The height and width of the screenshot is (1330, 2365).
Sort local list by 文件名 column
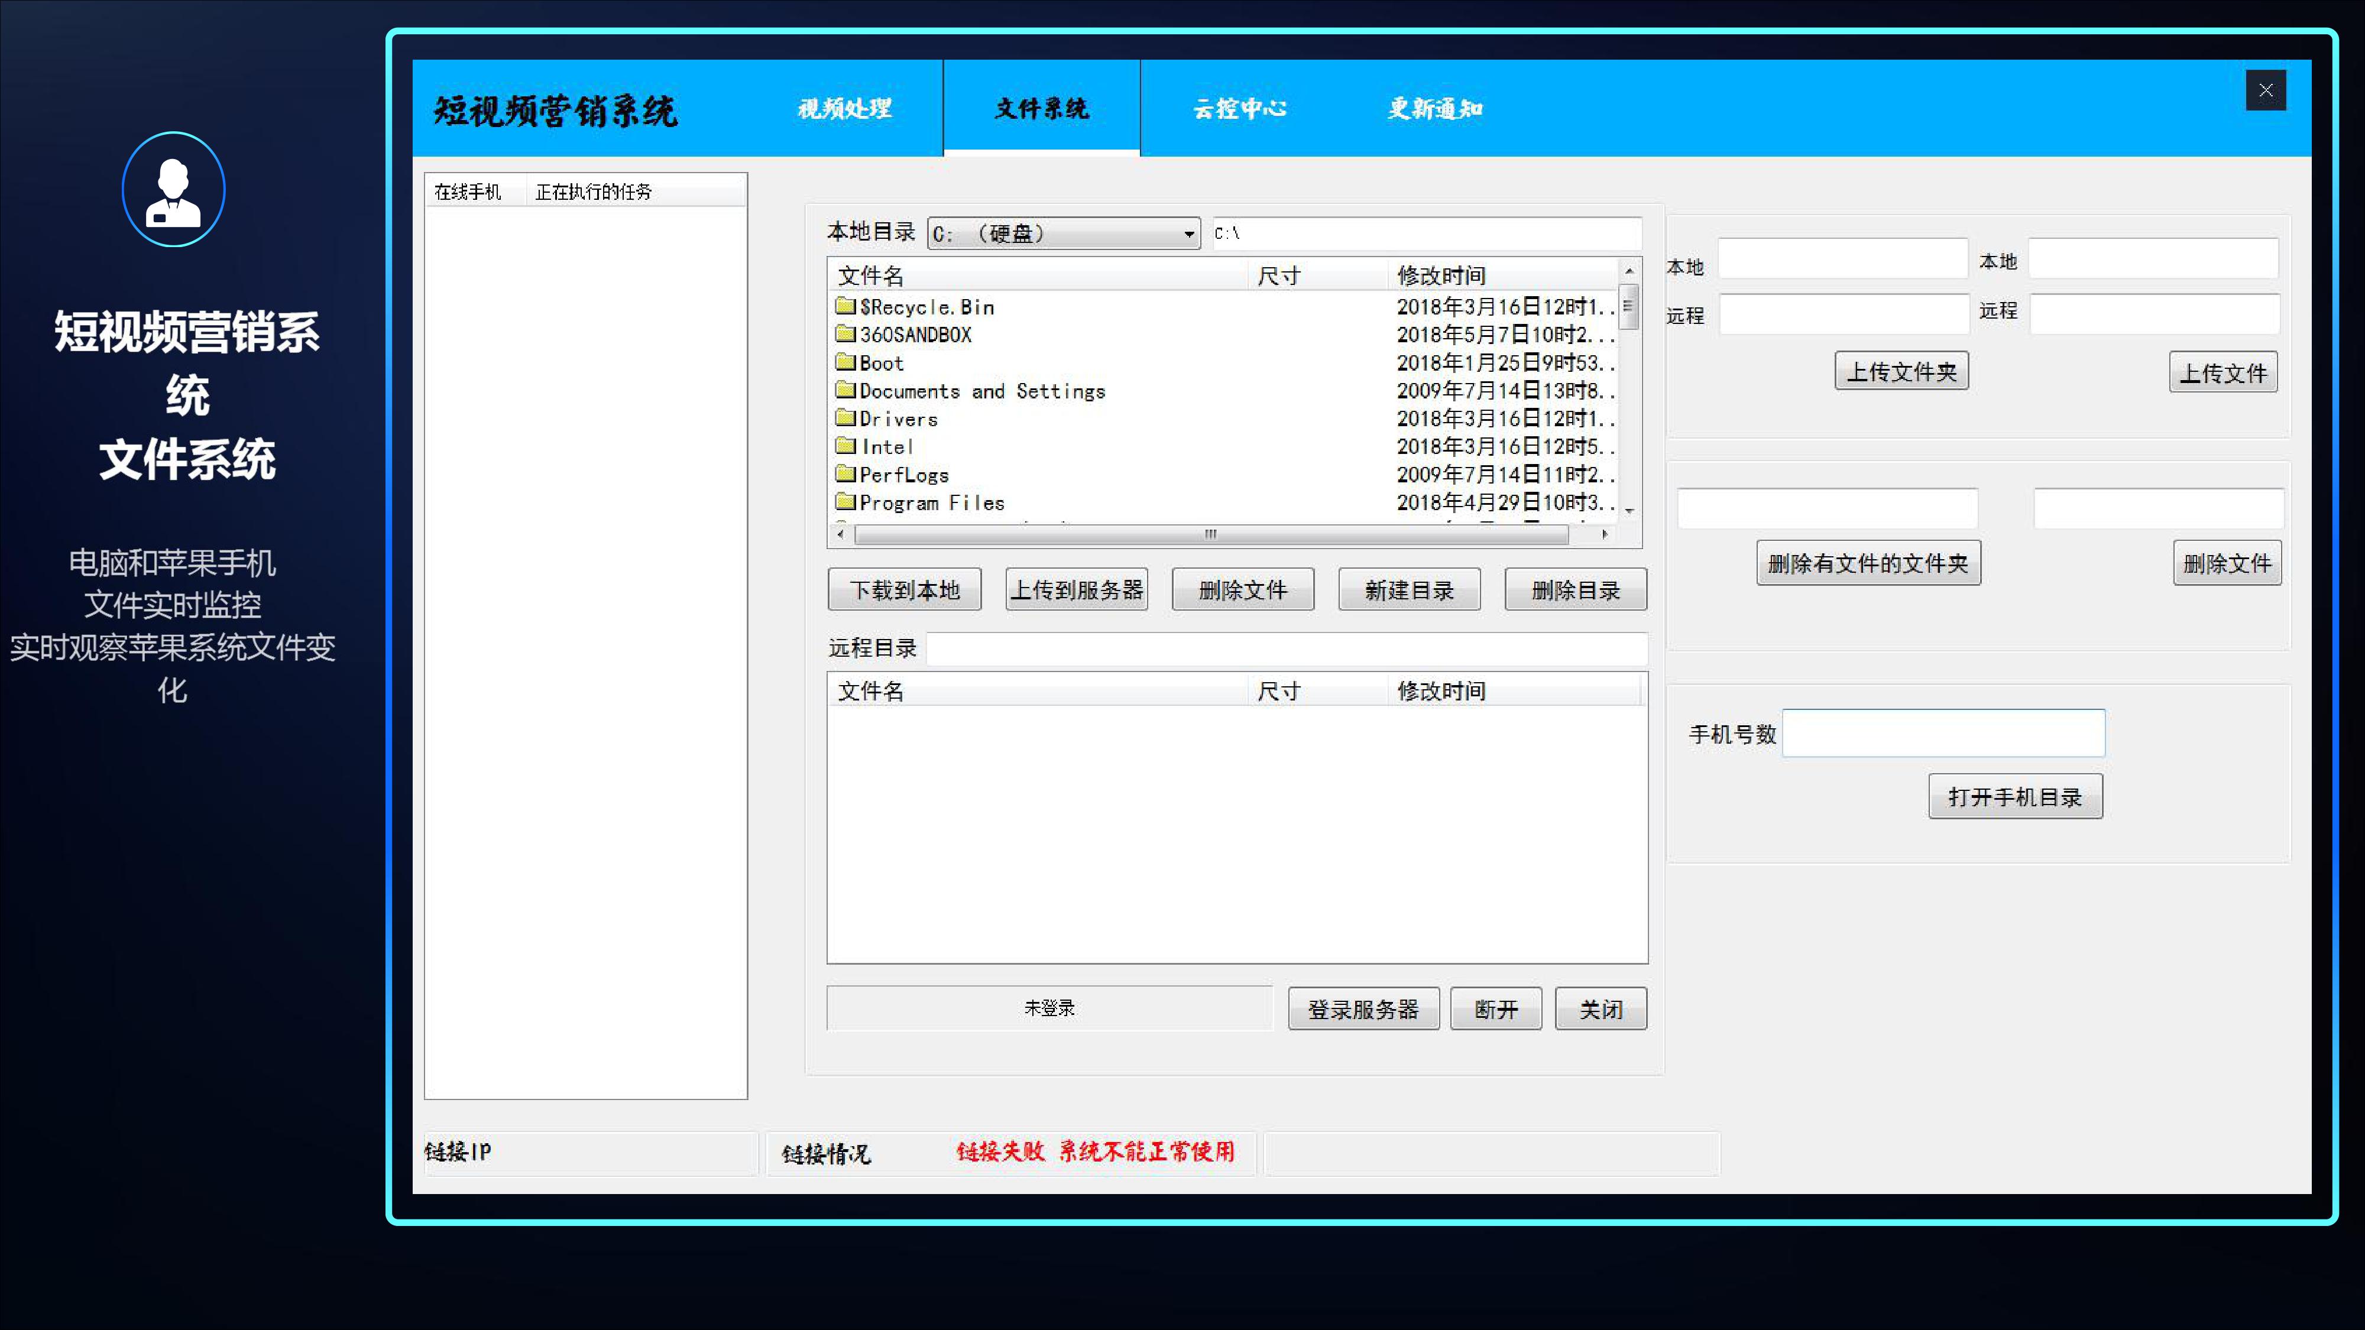pos(1038,275)
